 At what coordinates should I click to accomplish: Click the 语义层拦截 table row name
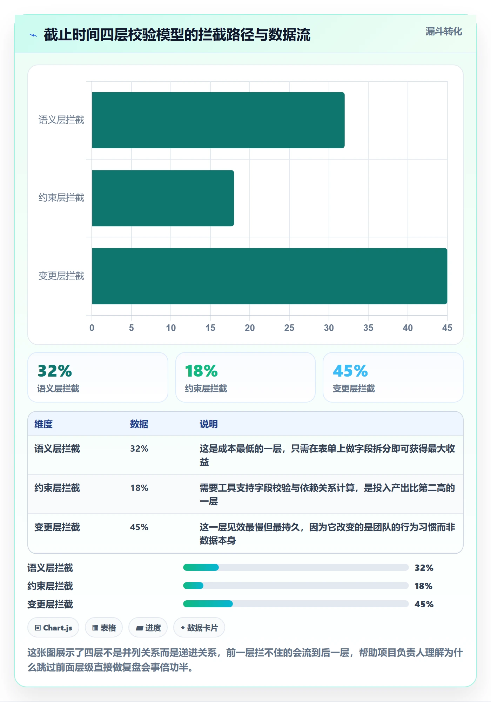point(57,448)
